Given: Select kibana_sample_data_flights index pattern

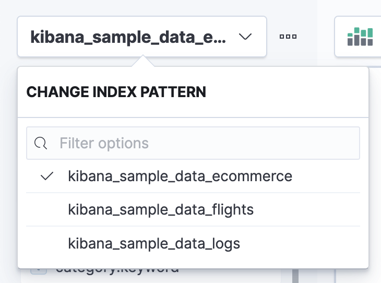Looking at the screenshot, I should pos(193,209).
